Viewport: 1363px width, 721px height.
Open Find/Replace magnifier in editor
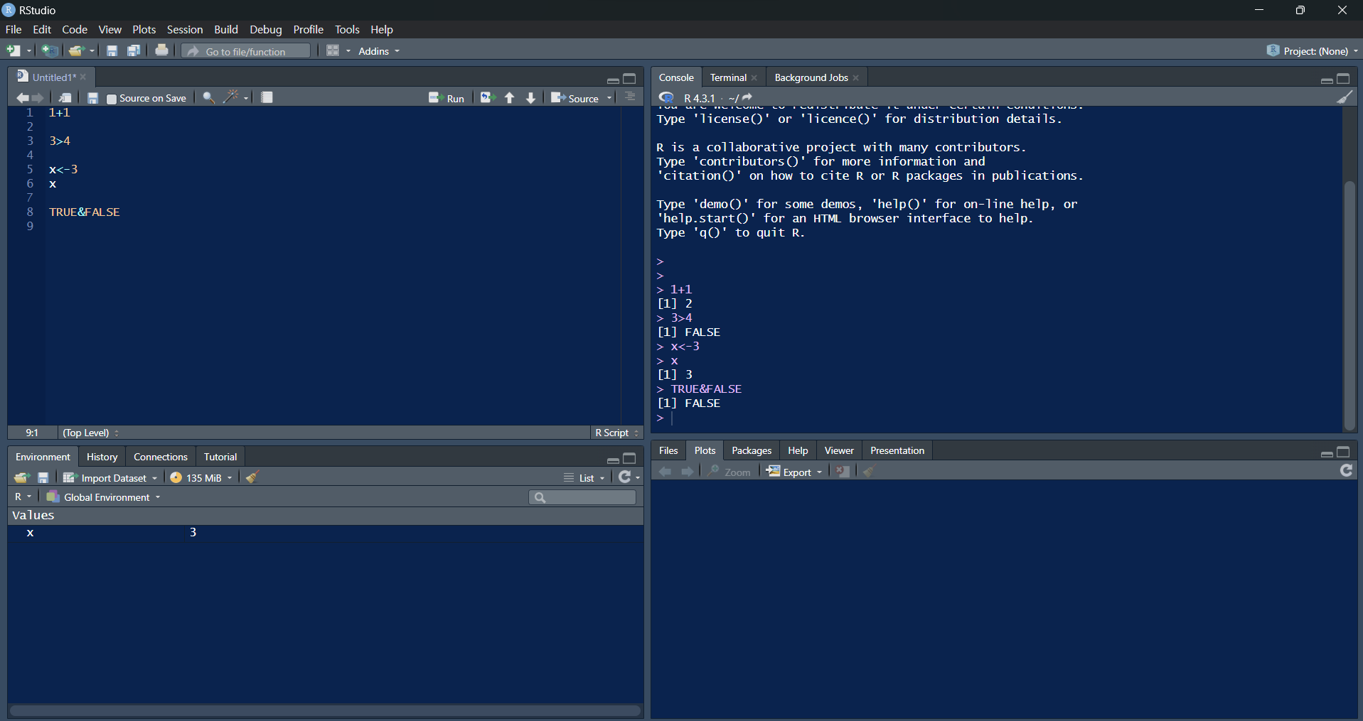208,97
